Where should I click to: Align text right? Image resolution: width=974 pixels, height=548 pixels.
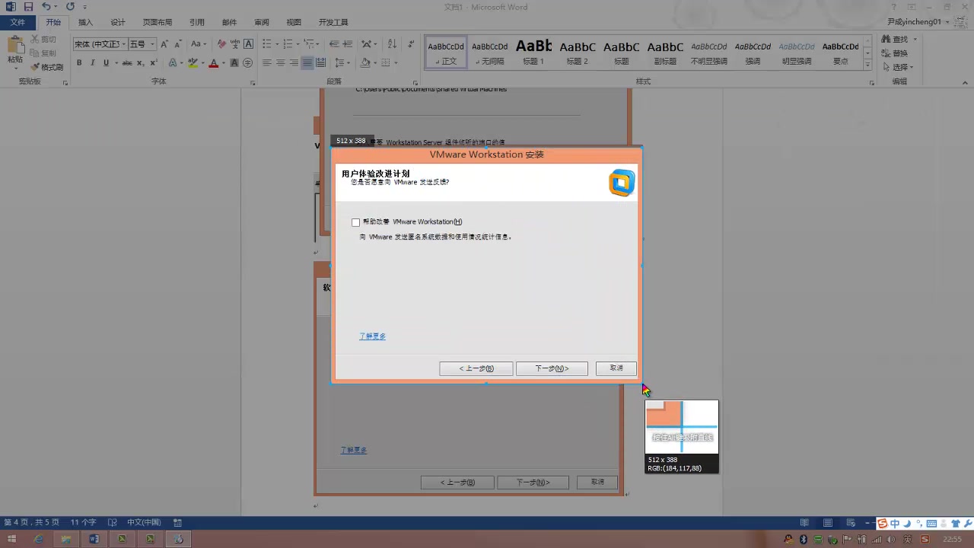pyautogui.click(x=294, y=63)
